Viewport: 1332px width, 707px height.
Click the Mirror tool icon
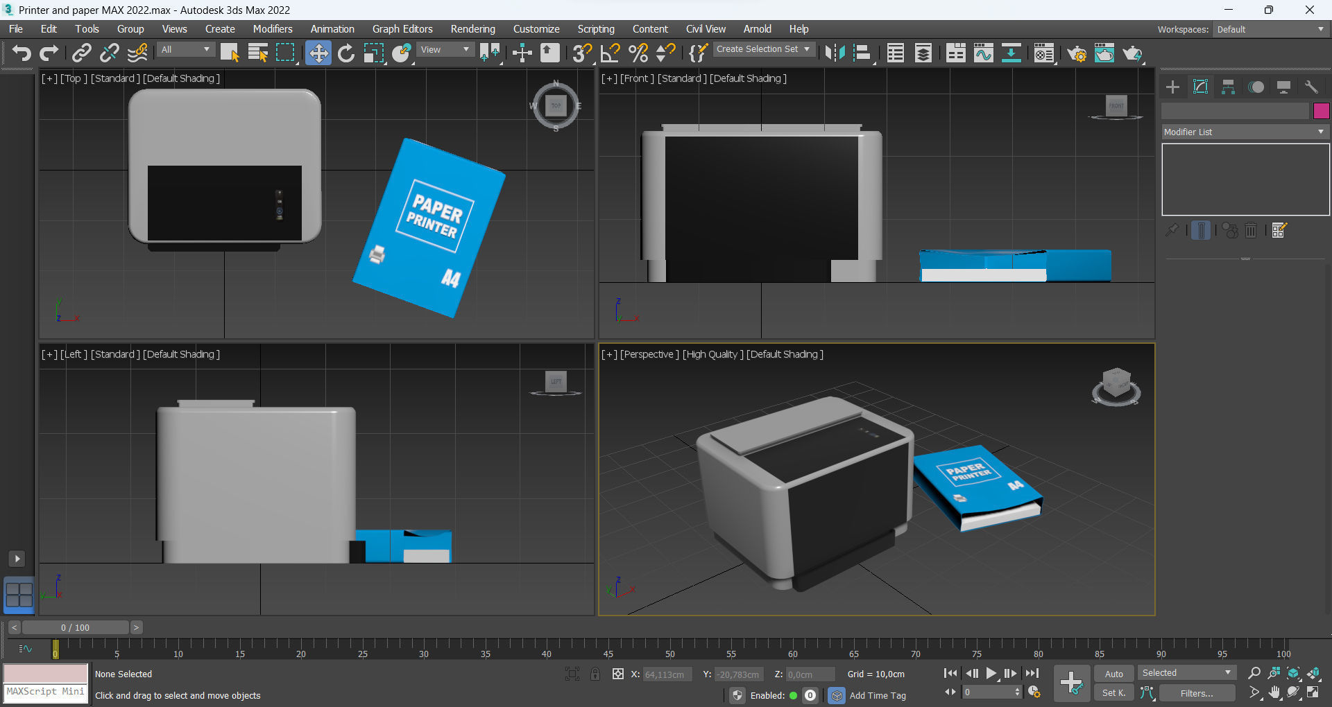[x=835, y=53]
